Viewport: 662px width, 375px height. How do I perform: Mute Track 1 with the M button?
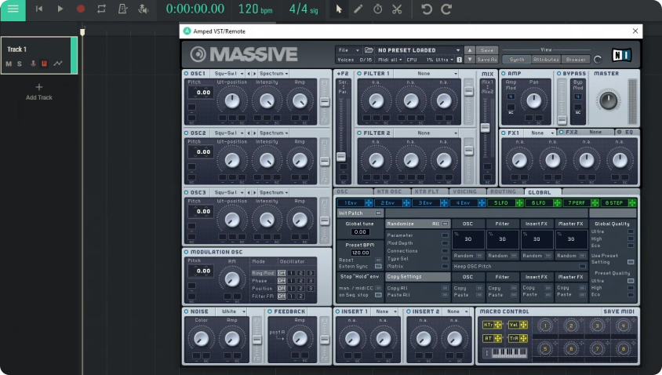click(x=9, y=64)
